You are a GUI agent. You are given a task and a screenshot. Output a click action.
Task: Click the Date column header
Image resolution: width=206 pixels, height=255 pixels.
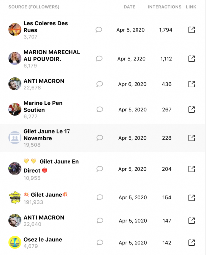tap(130, 7)
